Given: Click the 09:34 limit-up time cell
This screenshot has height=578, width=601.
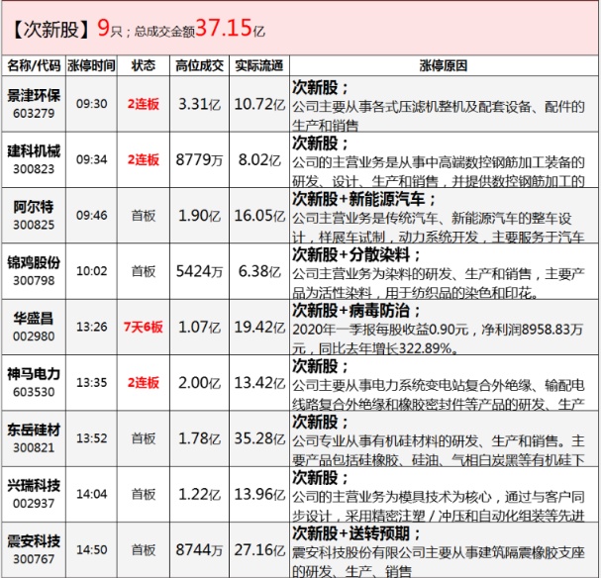Looking at the screenshot, I should (92, 159).
